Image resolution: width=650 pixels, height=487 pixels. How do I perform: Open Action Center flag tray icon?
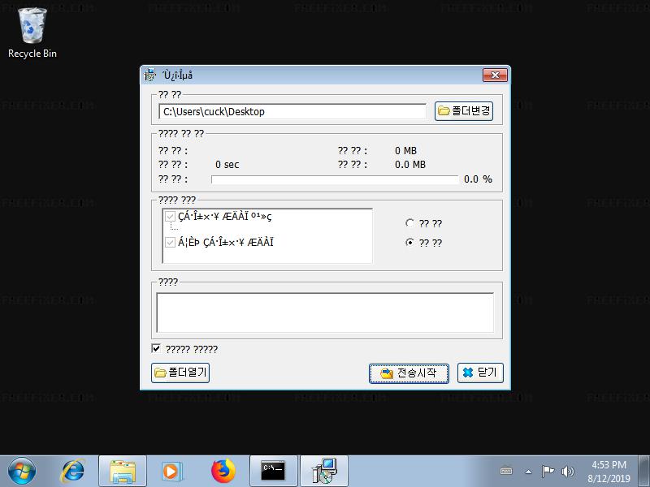coord(548,471)
